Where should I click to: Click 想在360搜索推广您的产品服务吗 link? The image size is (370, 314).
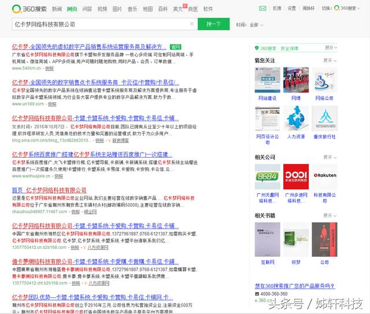(x=295, y=286)
